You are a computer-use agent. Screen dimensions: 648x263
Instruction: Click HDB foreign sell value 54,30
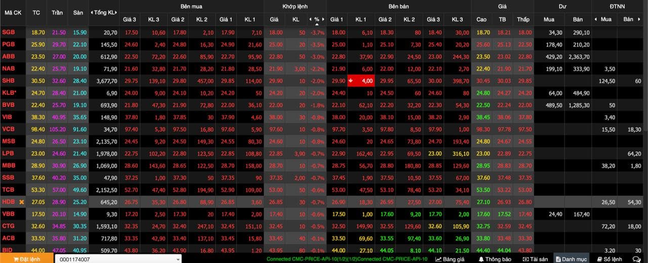[634, 202]
